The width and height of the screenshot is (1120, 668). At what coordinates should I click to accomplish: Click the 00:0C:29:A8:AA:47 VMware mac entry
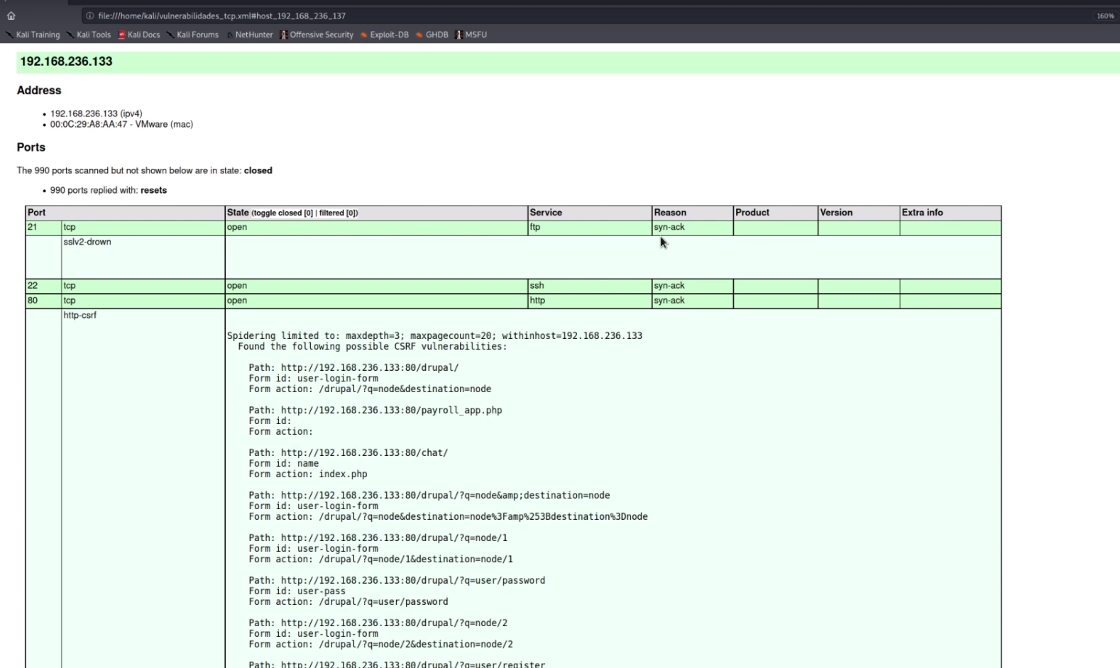[121, 124]
